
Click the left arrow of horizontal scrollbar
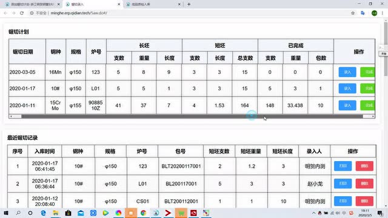pyautogui.click(x=11, y=116)
